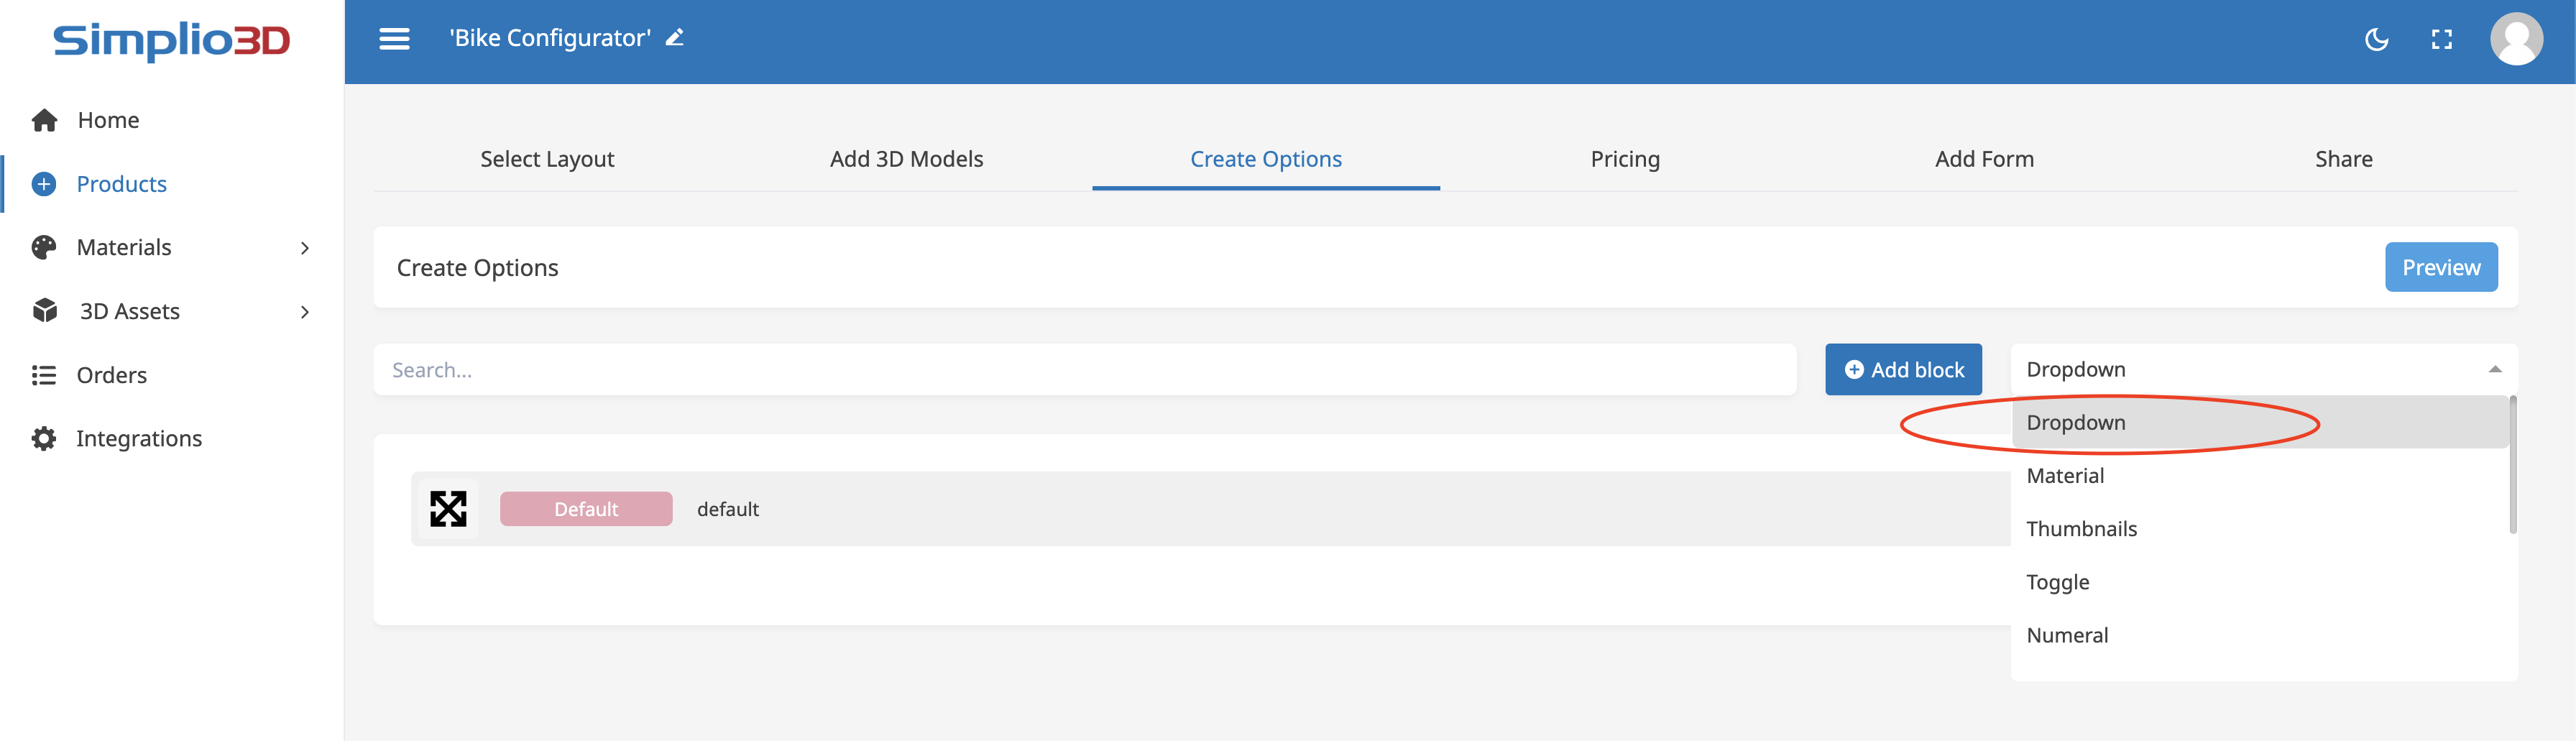
Task: Click the pencil icon to rename Bike Configurator
Action: coord(675,38)
